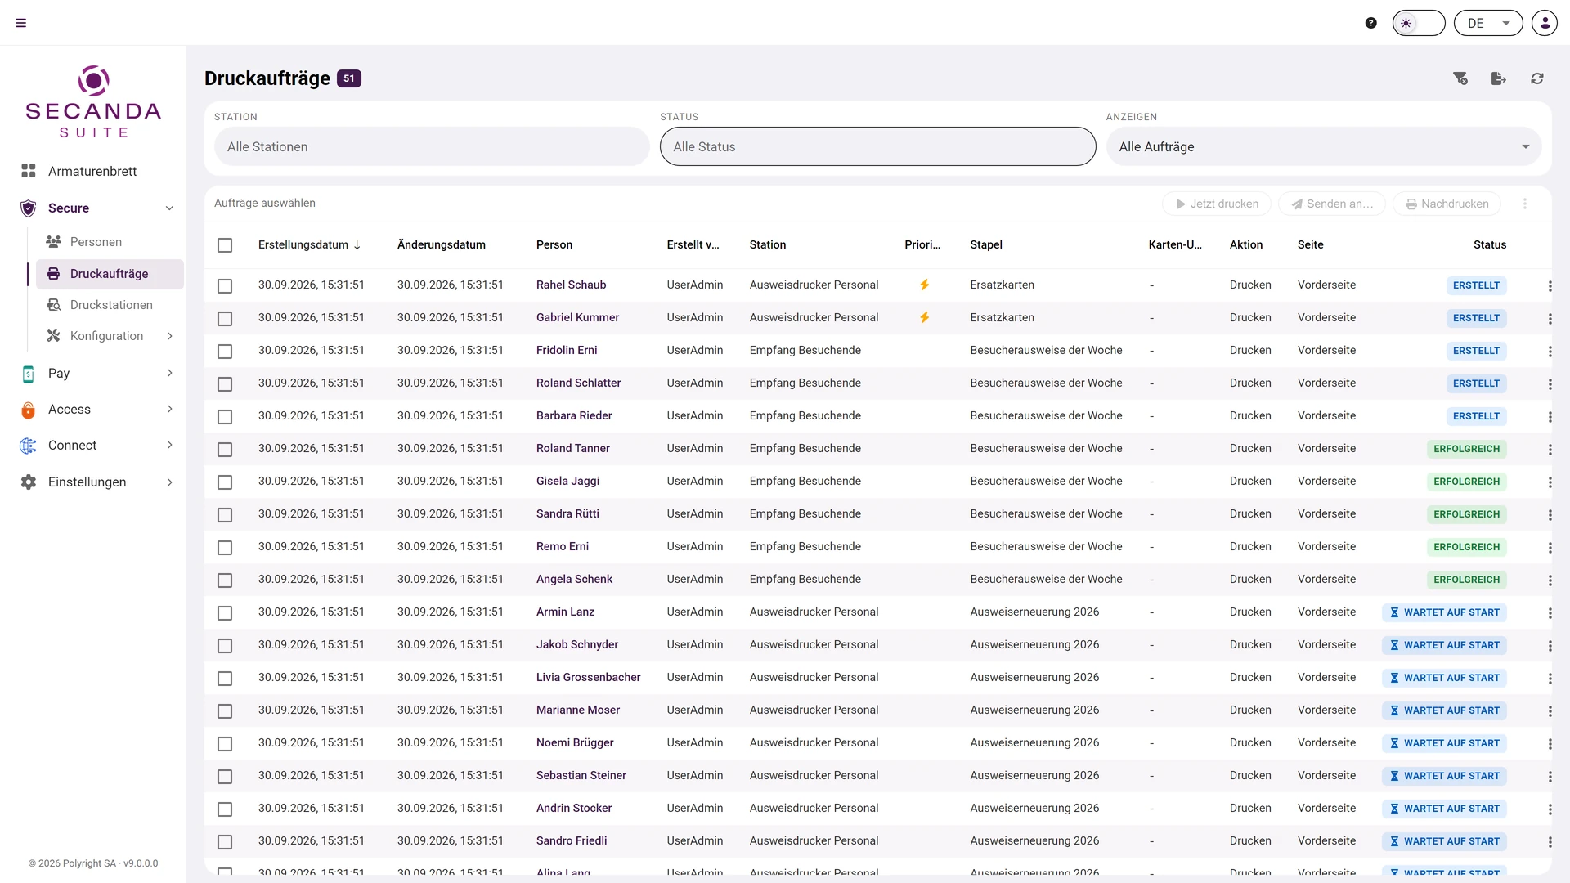Open the DE language dropdown

point(1488,23)
